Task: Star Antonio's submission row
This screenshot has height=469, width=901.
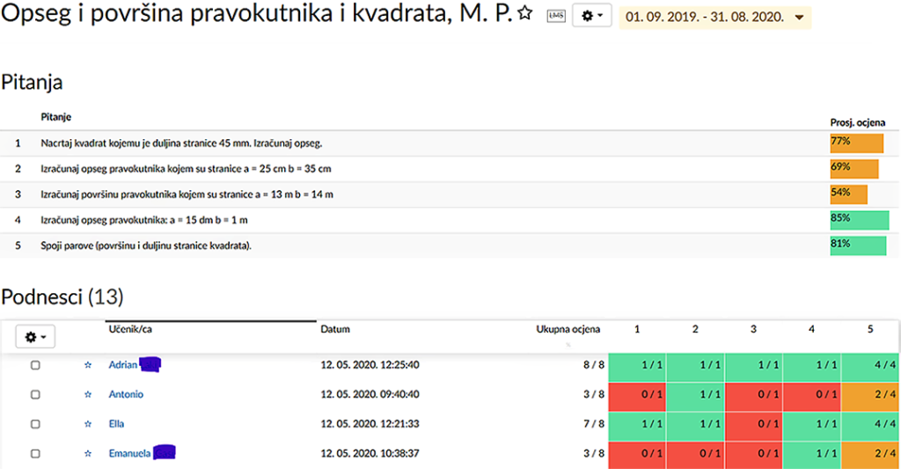Action: [x=87, y=395]
